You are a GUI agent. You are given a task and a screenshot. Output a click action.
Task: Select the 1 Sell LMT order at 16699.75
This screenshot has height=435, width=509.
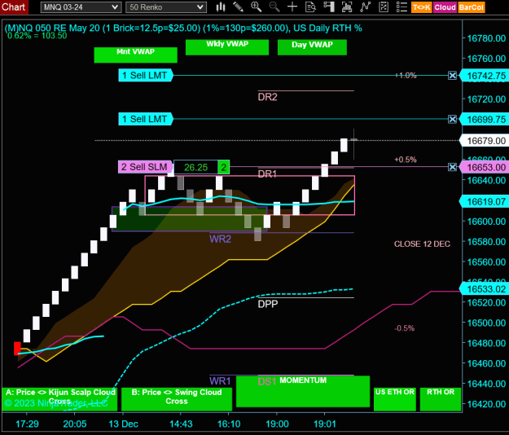[x=146, y=119]
